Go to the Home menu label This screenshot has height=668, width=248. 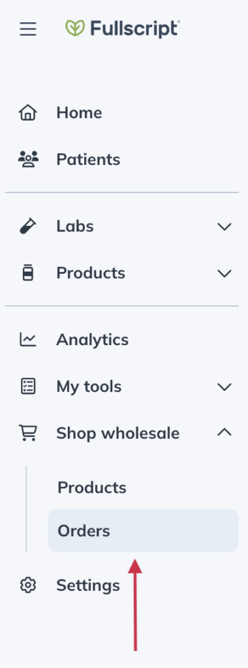click(x=79, y=113)
